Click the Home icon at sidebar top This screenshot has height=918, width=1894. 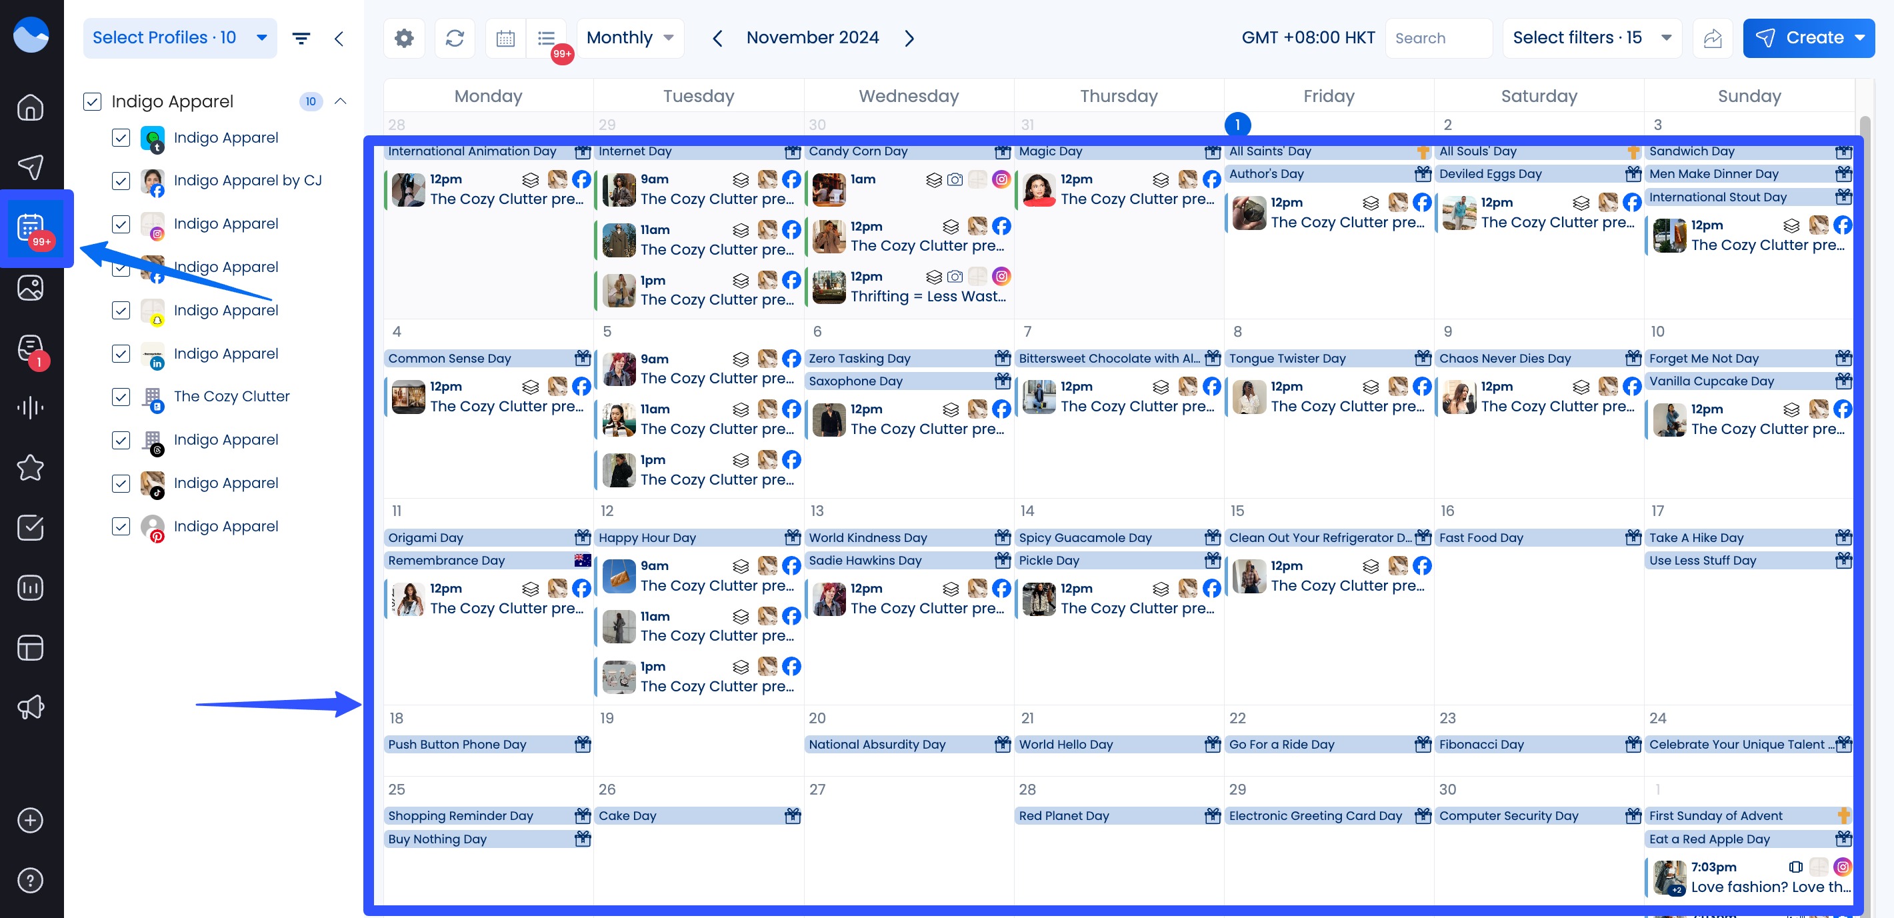(30, 107)
